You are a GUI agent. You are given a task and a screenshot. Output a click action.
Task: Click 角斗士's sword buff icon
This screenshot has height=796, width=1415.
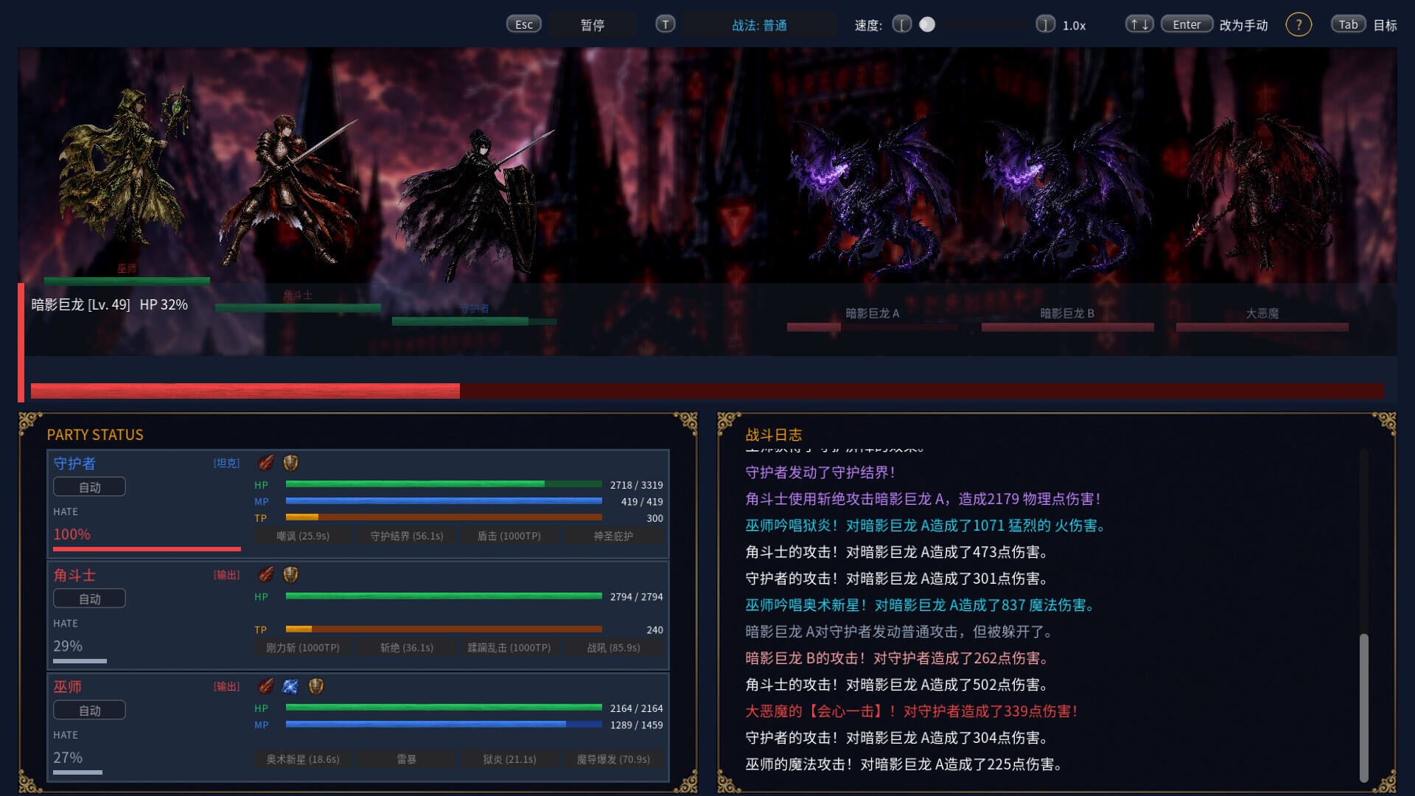[x=266, y=574]
